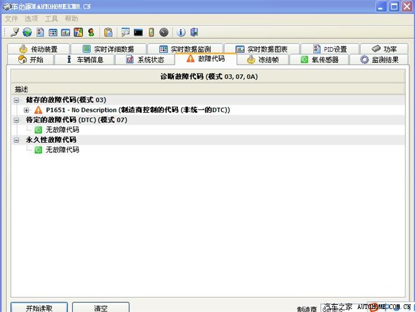Click the blue info icon in toolbar

pos(181,32)
